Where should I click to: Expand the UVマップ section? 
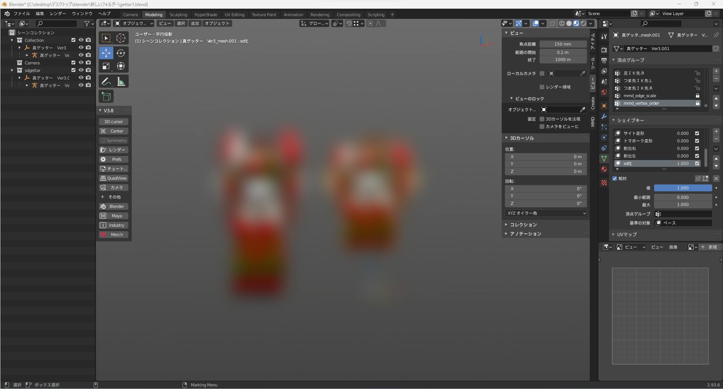click(627, 234)
